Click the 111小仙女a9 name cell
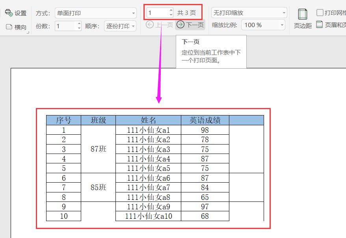Viewport: 346px width, 238px height. pyautogui.click(x=148, y=207)
